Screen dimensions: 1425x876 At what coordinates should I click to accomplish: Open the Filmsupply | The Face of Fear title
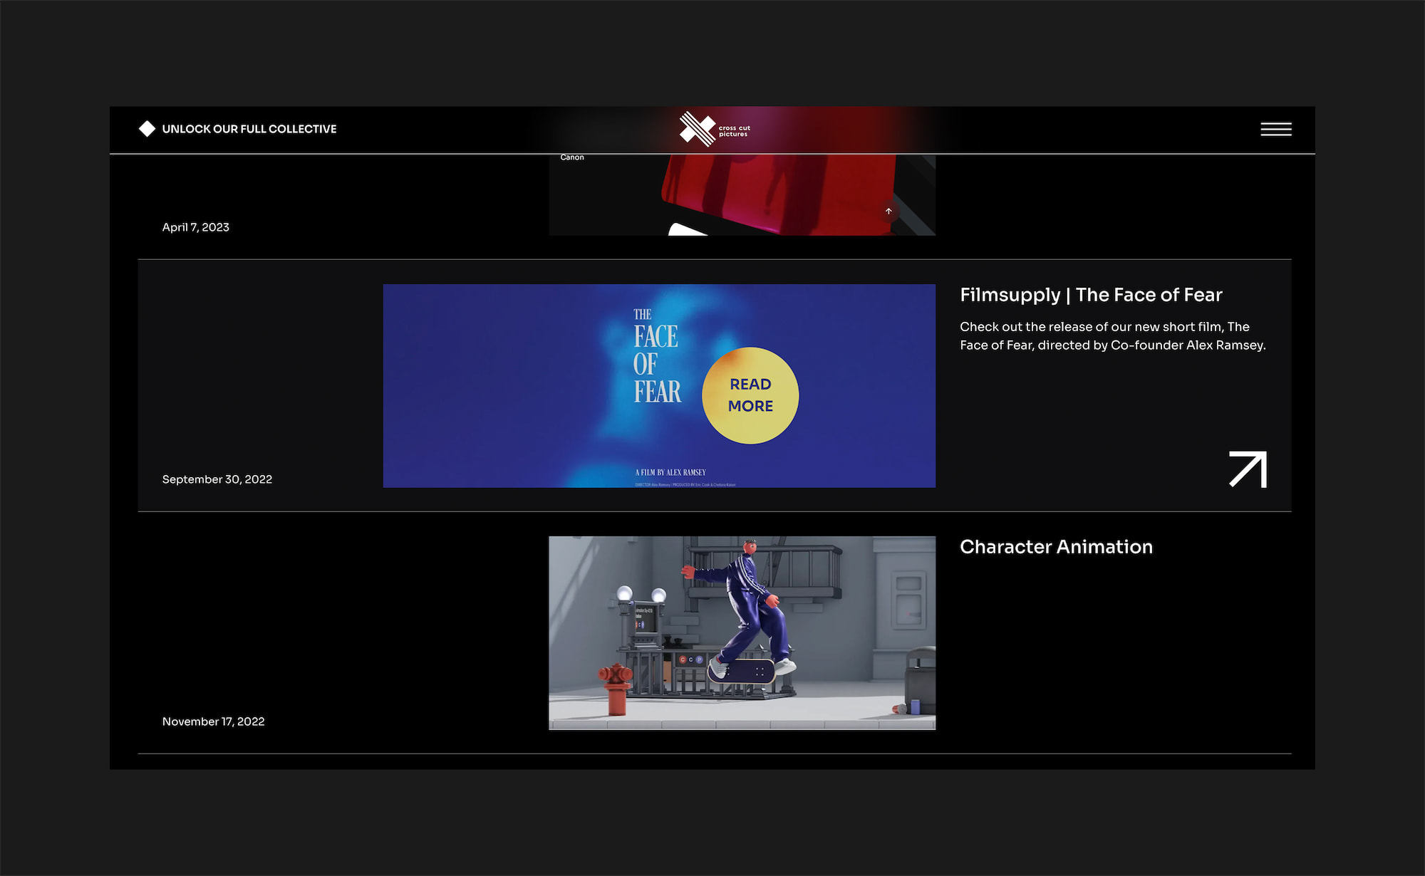[x=1090, y=295]
